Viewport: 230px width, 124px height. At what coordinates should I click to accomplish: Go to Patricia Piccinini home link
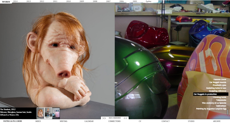(12, 121)
